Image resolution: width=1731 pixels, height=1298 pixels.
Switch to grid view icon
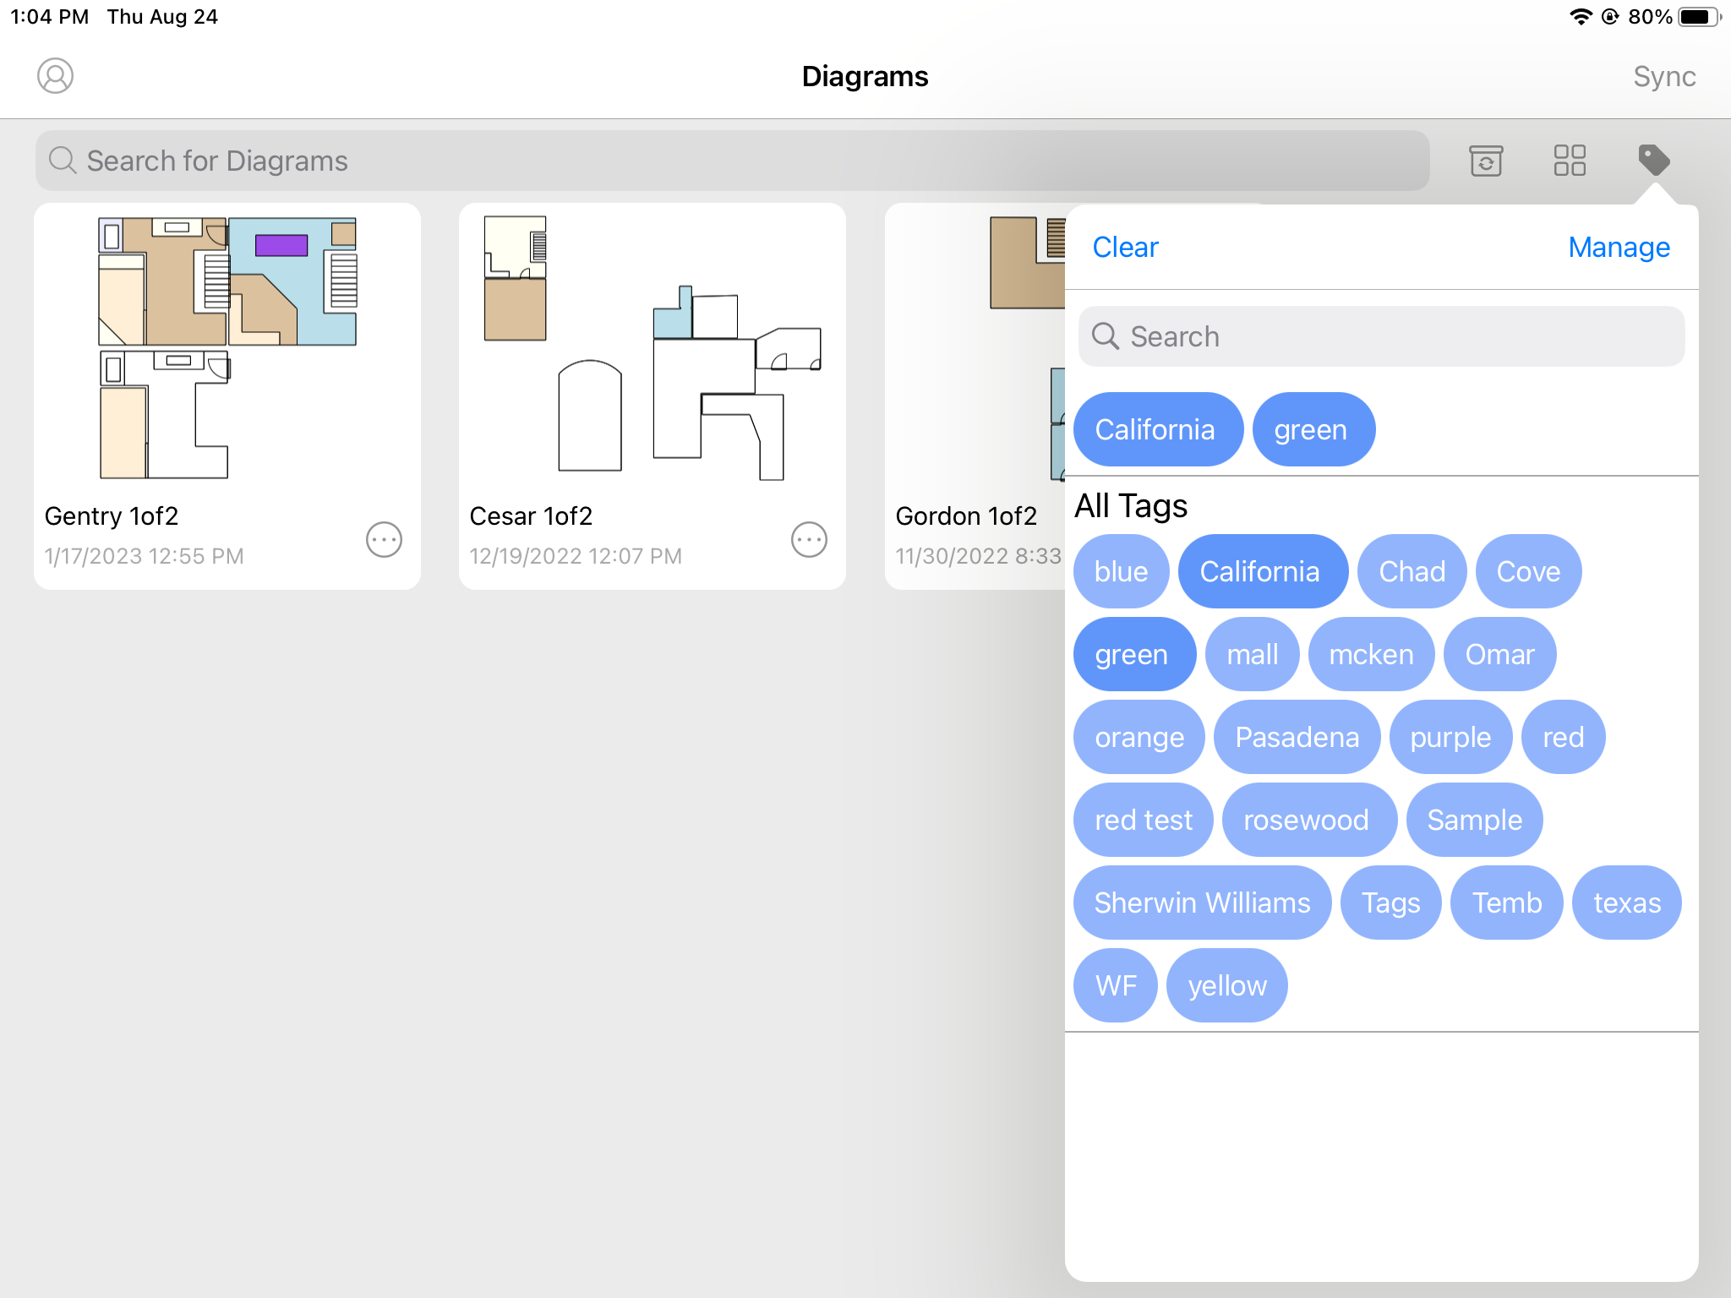(1569, 160)
